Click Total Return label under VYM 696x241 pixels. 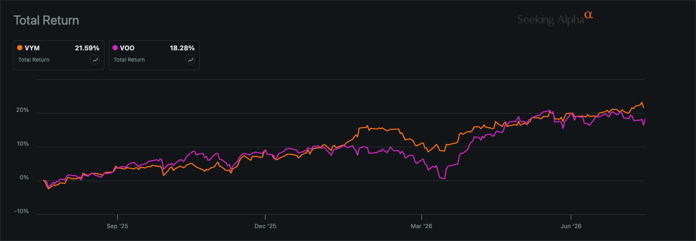pos(34,60)
